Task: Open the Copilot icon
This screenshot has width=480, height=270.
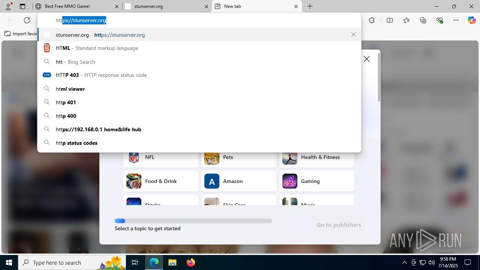Action: coord(471,20)
